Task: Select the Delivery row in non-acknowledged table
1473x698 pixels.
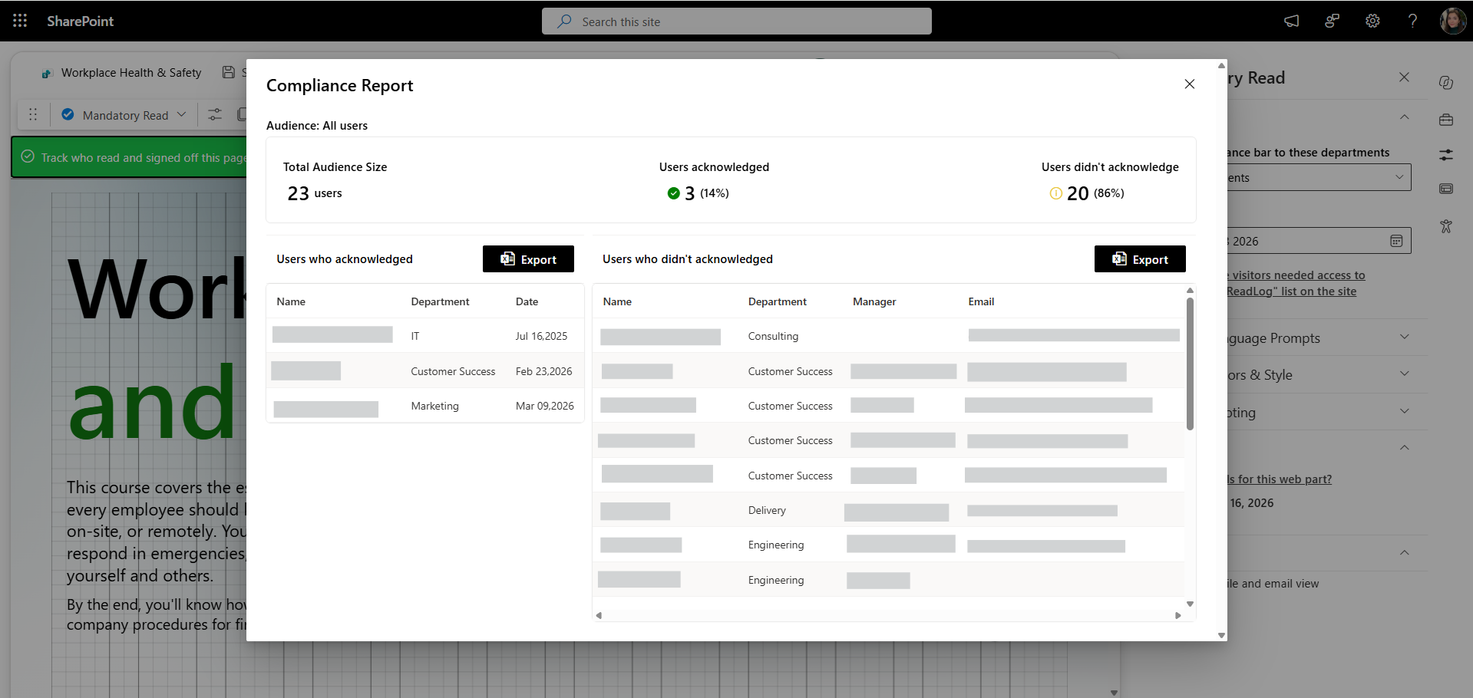Action: 889,510
